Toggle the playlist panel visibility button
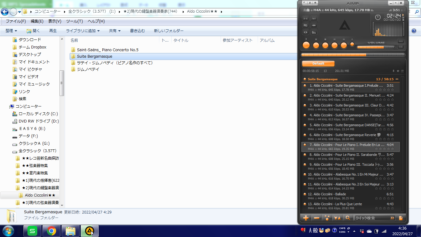The width and height of the screenshot is (421, 237). pyautogui.click(x=401, y=47)
